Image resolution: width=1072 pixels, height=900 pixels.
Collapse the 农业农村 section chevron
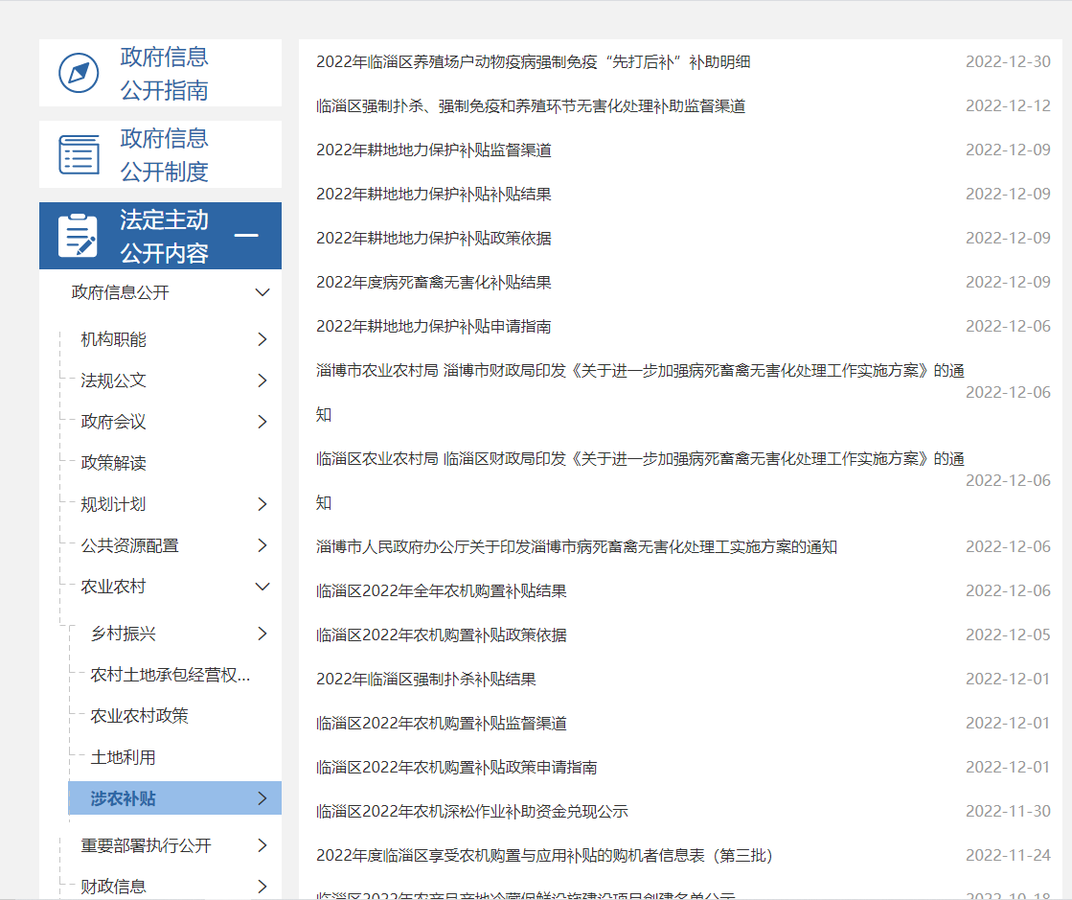(x=262, y=587)
